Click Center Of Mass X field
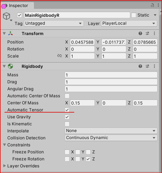 click(82, 103)
